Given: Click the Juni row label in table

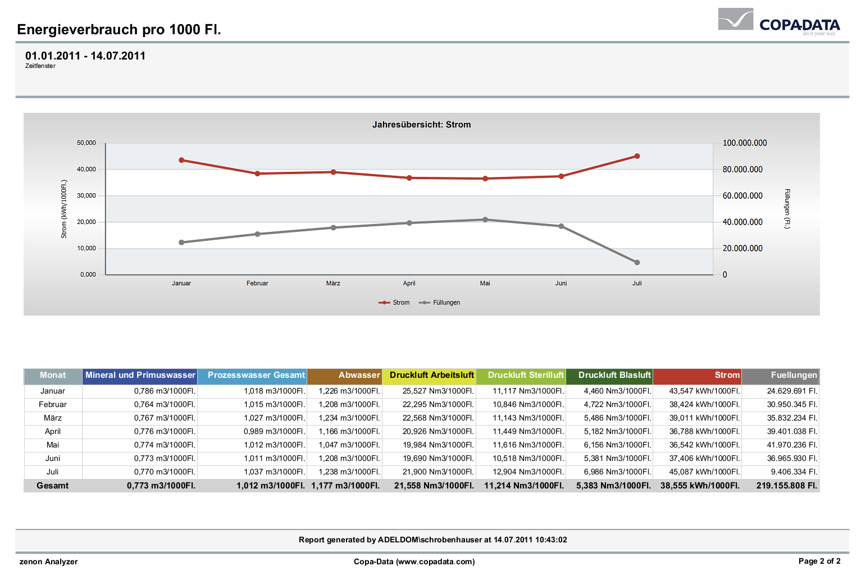Looking at the screenshot, I should (x=53, y=459).
